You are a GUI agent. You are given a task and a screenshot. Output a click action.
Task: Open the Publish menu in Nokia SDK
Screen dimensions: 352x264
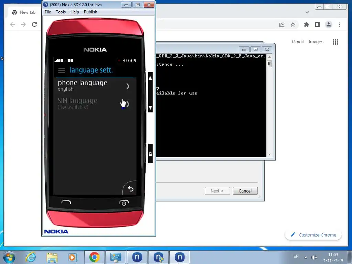[90, 12]
